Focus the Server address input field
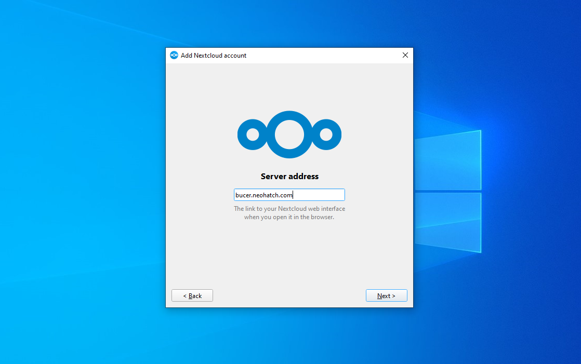Viewport: 581px width, 364px height. point(289,195)
